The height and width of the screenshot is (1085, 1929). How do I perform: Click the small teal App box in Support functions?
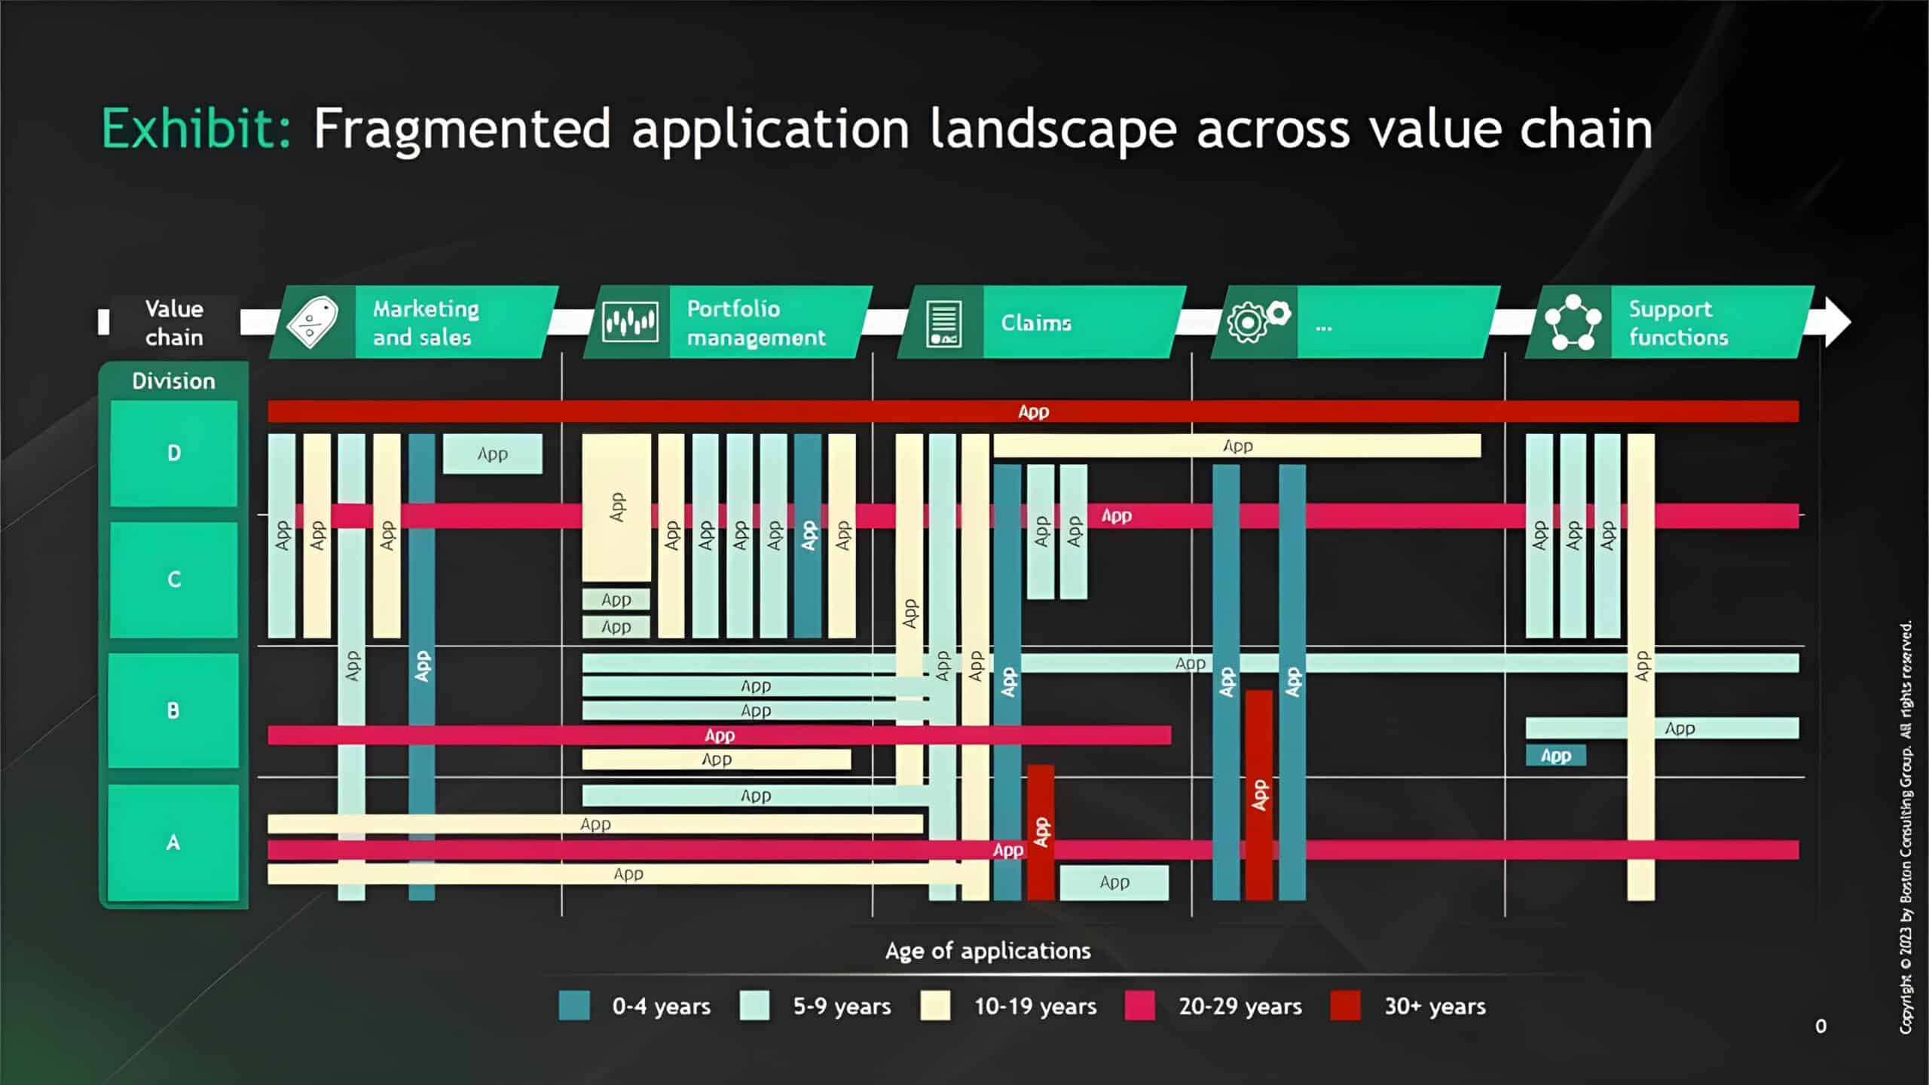click(x=1555, y=755)
